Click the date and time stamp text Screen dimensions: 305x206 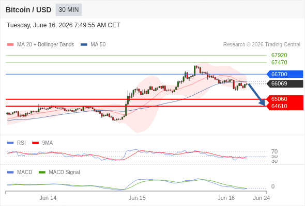(64, 25)
